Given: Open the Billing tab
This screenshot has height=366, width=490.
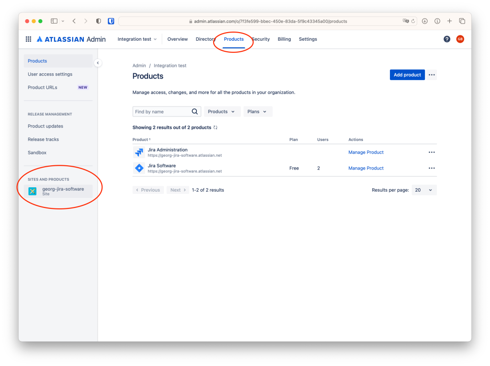Looking at the screenshot, I should [285, 39].
